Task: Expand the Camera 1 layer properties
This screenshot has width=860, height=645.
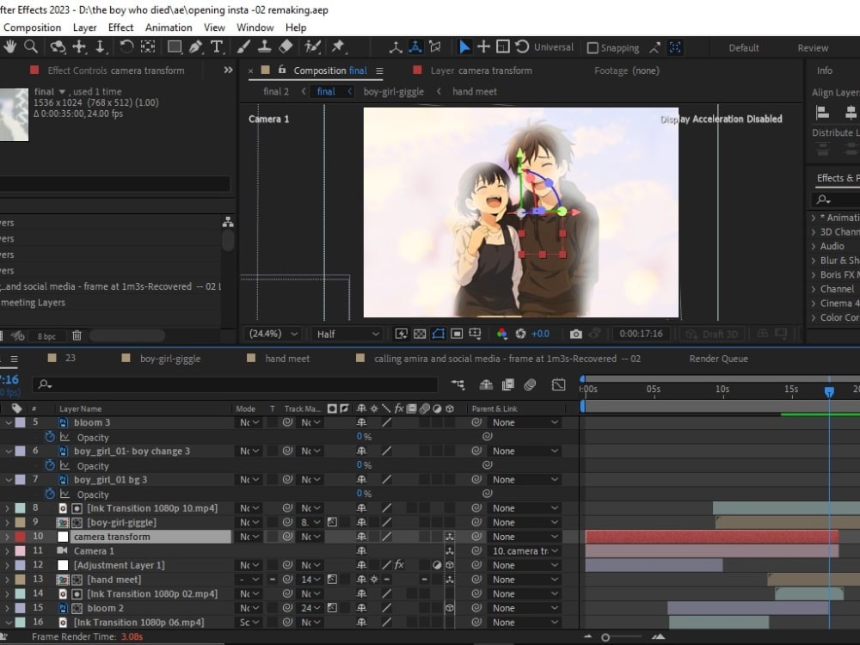Action: [7, 550]
